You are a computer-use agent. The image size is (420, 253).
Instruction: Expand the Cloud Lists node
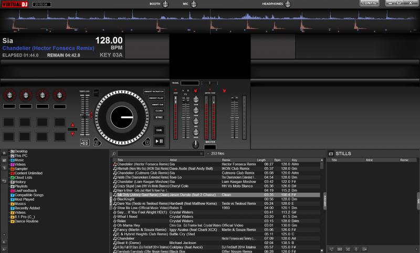click(9, 178)
